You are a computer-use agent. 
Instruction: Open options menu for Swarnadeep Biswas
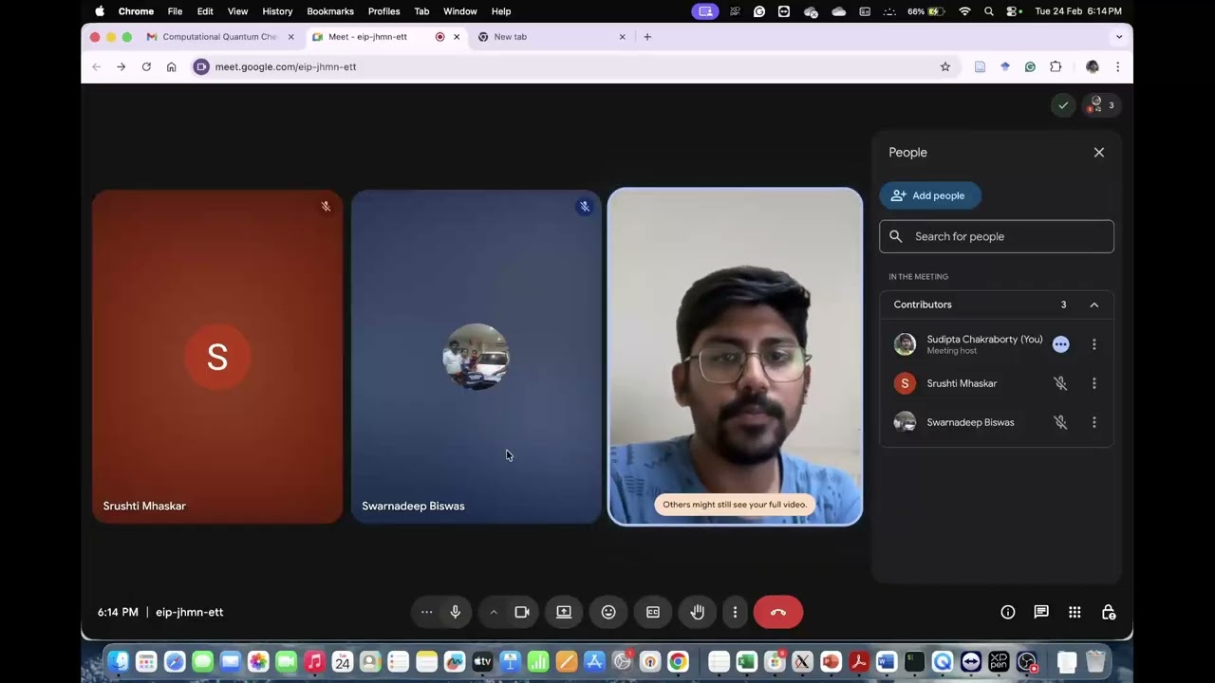pos(1094,422)
